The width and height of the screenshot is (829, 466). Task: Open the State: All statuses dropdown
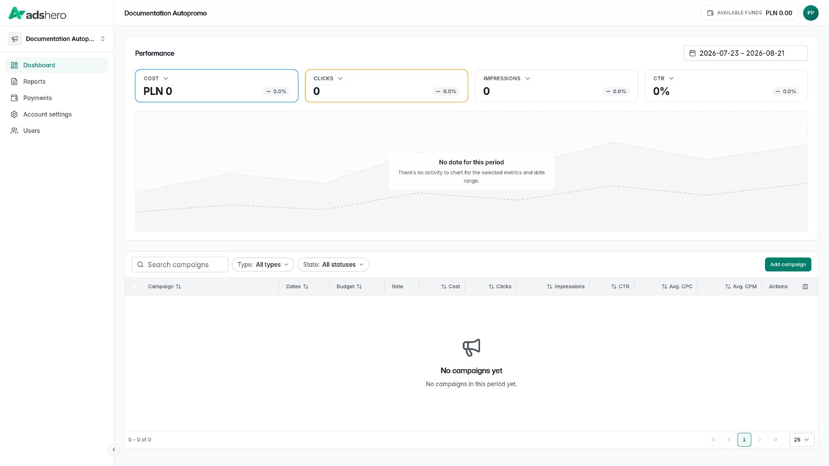(x=333, y=265)
